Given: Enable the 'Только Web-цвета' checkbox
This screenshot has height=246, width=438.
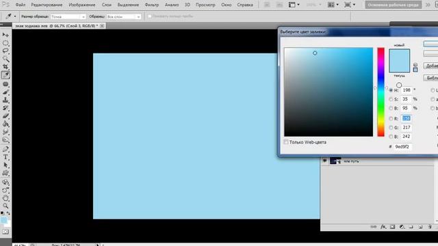Looking at the screenshot, I should (x=286, y=142).
